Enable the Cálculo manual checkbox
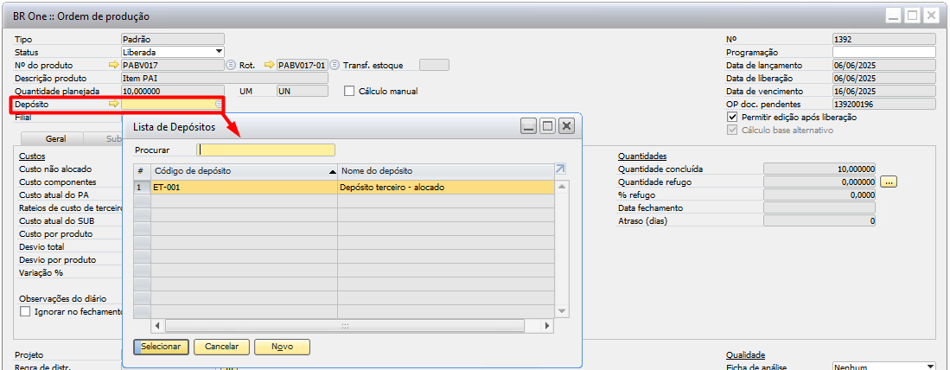 (x=350, y=91)
